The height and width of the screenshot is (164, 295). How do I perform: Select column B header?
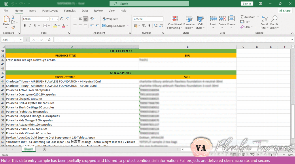188,47
